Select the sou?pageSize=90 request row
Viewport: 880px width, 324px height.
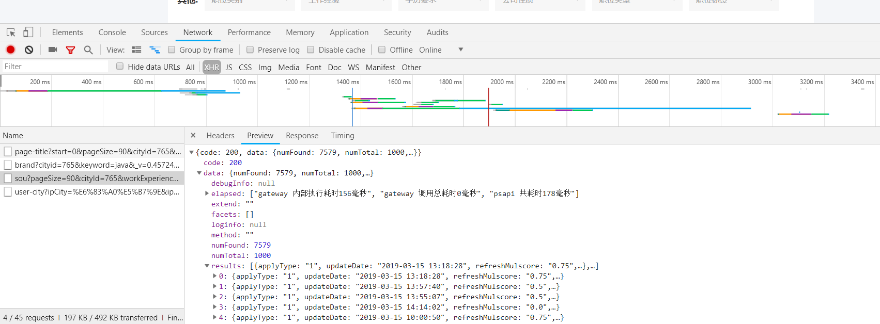[92, 178]
